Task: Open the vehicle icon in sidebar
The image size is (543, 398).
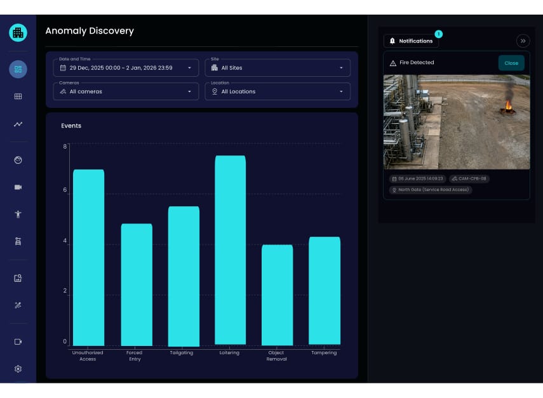Action: [18, 241]
